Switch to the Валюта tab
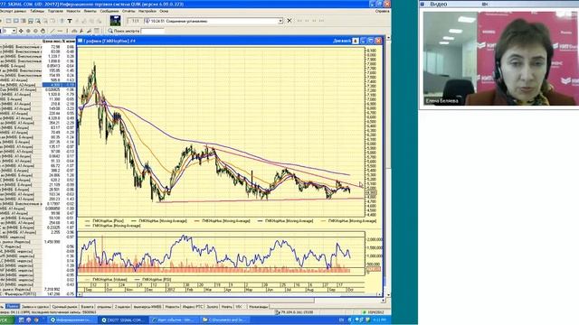The height and width of the screenshot is (325, 579). point(87,306)
